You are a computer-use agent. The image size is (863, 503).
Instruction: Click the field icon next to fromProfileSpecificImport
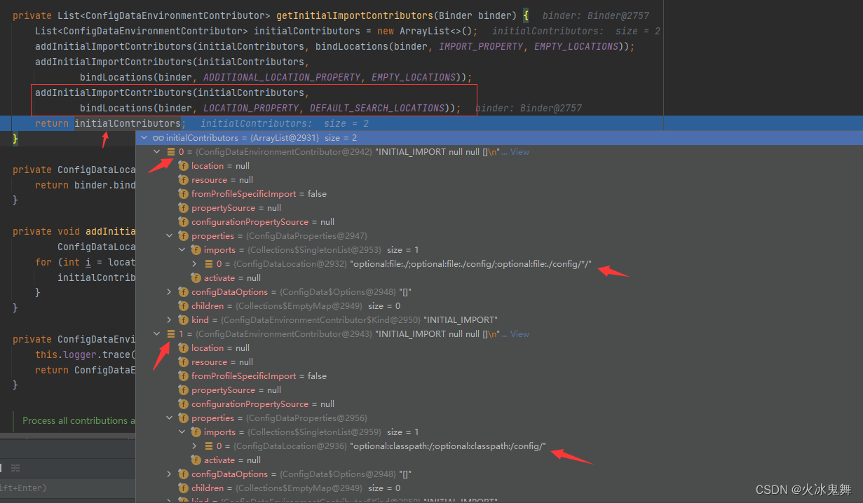[184, 193]
